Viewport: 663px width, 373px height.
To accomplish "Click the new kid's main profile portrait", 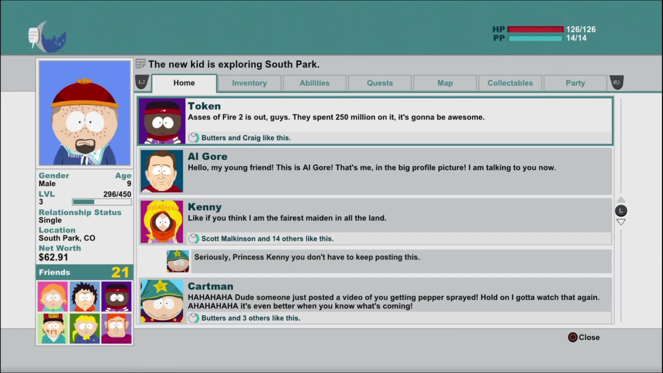I will pyautogui.click(x=84, y=113).
